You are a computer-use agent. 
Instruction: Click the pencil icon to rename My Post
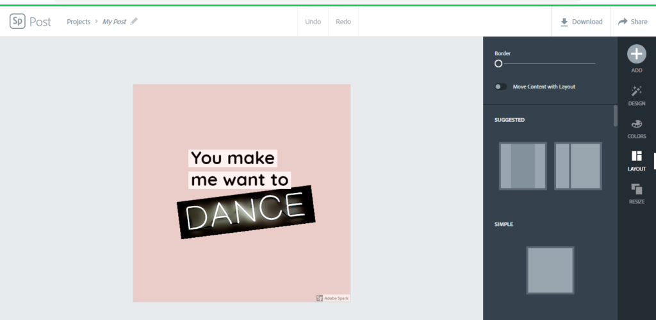tap(134, 21)
